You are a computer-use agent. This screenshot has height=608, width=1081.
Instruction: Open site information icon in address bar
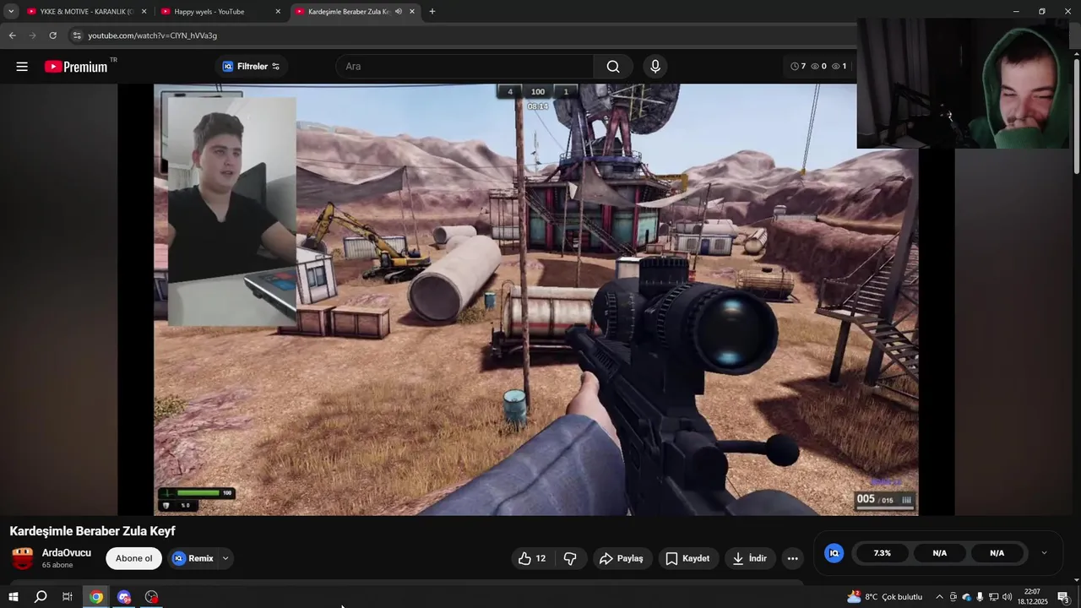77,35
